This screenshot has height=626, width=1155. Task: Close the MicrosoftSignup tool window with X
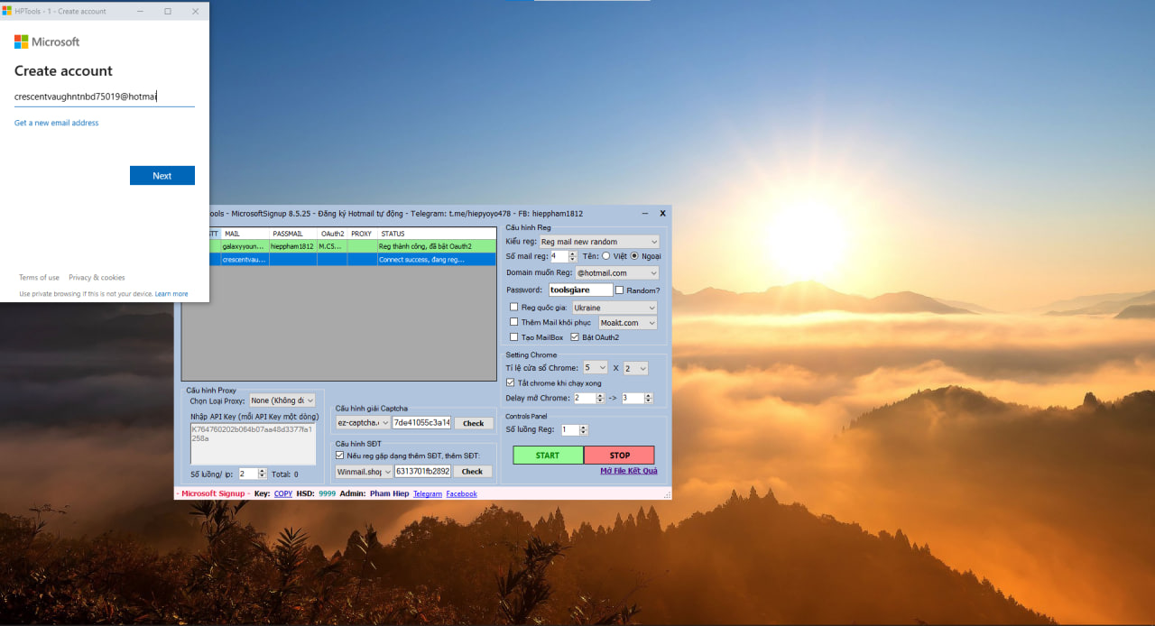point(662,214)
